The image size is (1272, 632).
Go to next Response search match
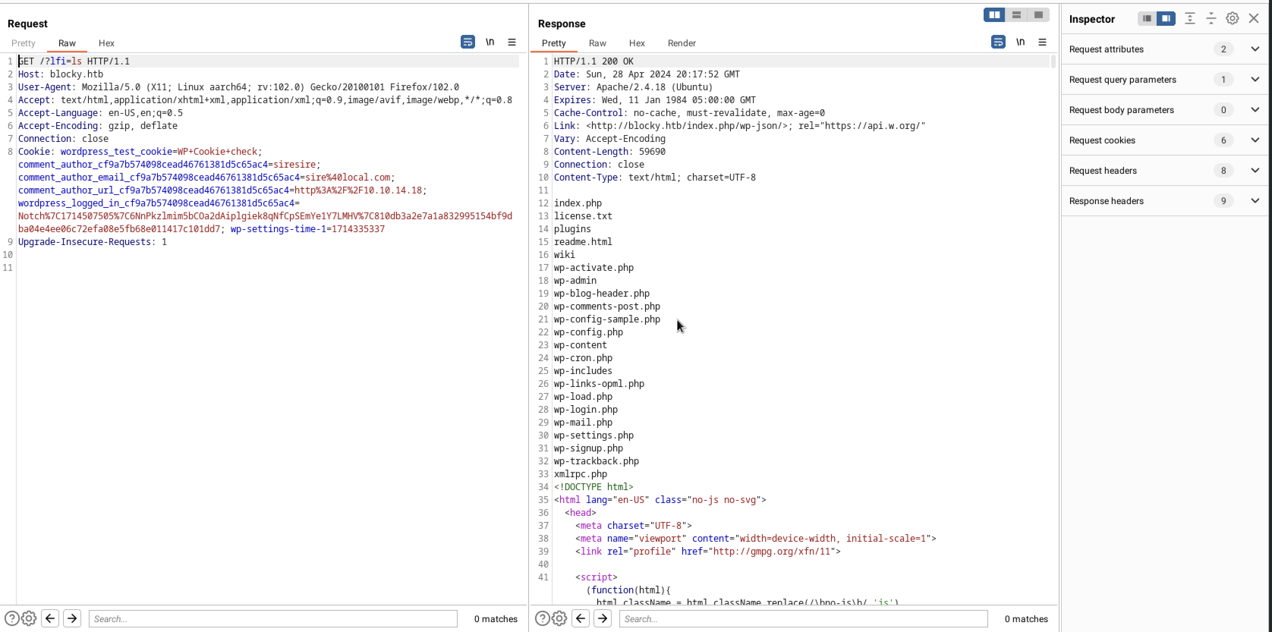click(603, 619)
